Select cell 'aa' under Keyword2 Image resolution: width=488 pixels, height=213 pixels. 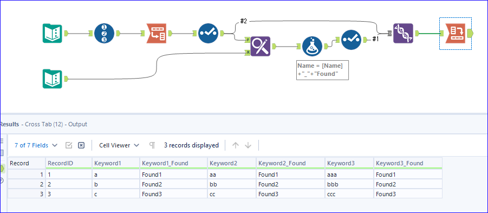pyautogui.click(x=232, y=175)
